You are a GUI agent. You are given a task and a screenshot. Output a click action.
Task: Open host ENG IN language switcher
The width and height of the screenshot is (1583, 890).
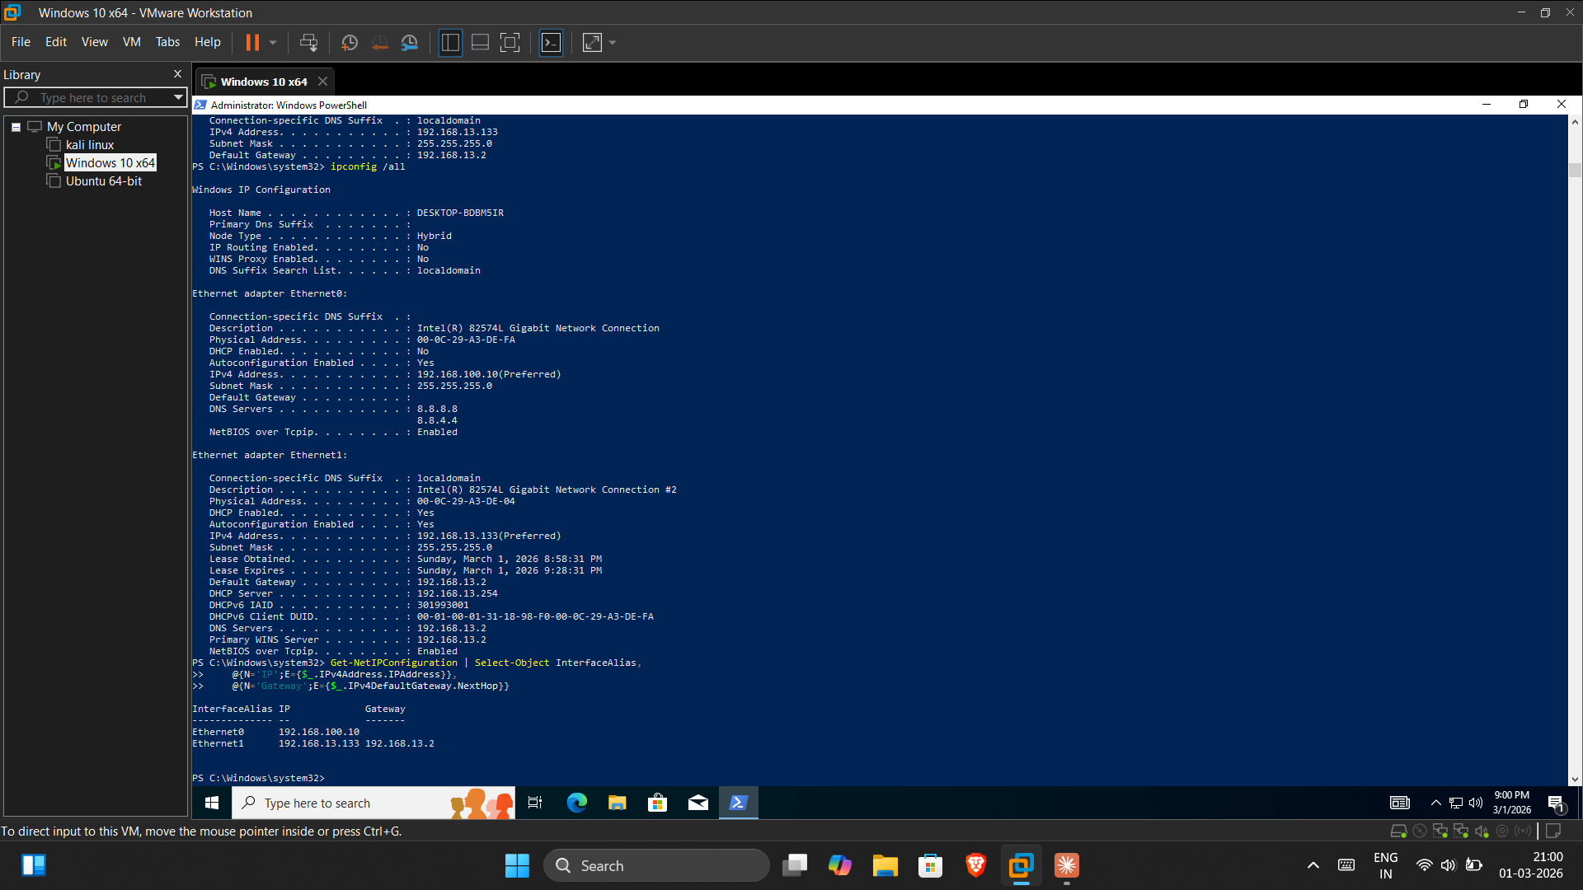pos(1386,865)
